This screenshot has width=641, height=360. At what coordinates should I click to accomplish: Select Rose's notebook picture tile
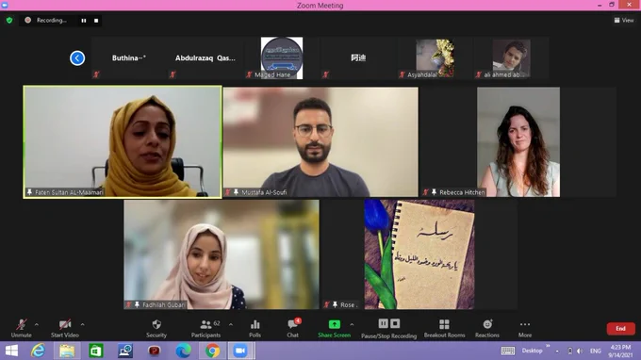coord(419,254)
